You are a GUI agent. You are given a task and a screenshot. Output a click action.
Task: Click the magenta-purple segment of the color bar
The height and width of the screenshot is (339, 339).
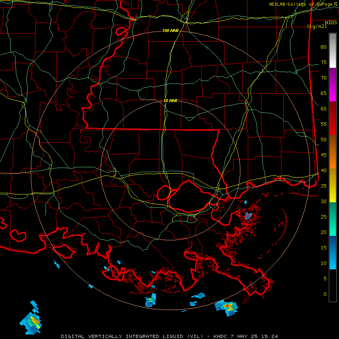[x=333, y=85]
